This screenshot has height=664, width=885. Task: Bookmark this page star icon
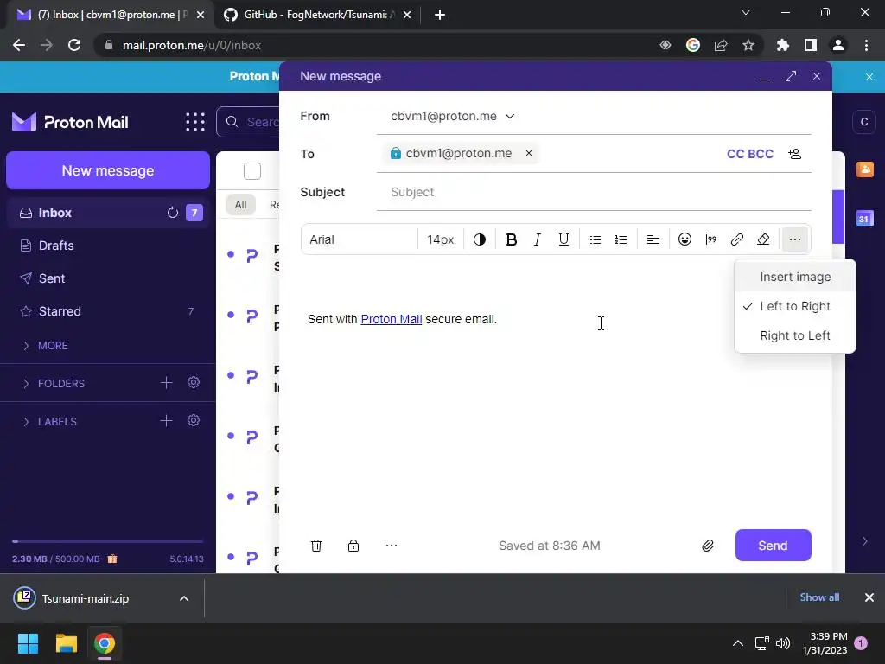748,45
